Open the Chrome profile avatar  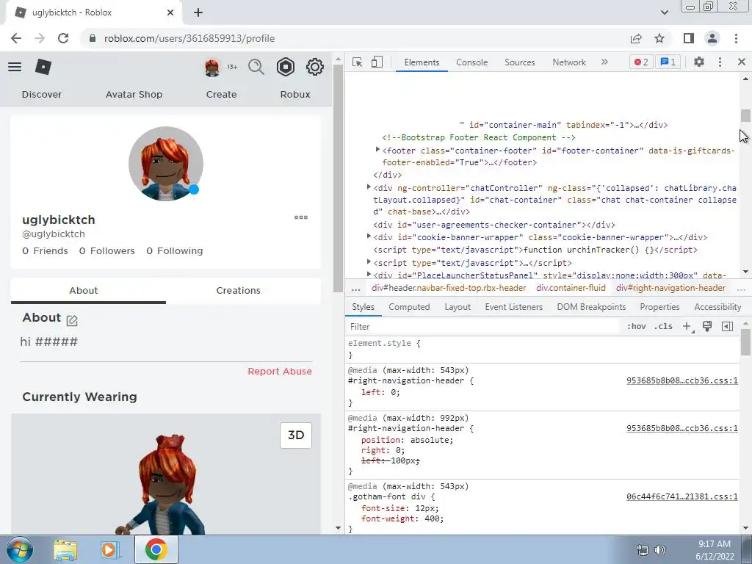point(712,38)
